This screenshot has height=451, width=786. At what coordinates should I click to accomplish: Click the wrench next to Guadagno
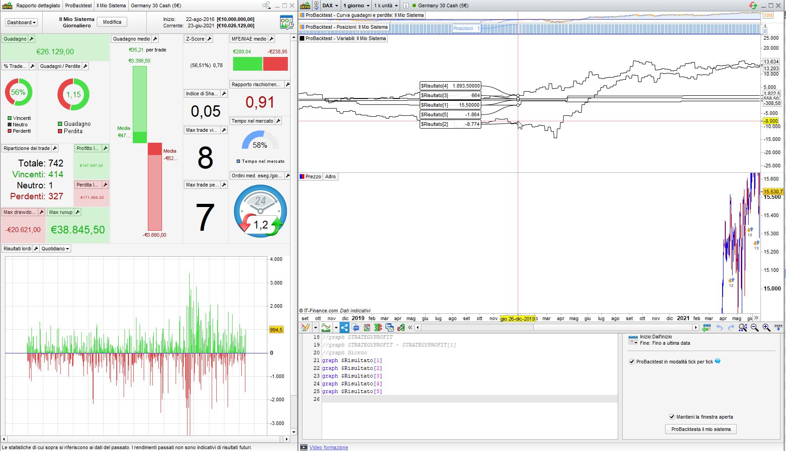pos(31,39)
